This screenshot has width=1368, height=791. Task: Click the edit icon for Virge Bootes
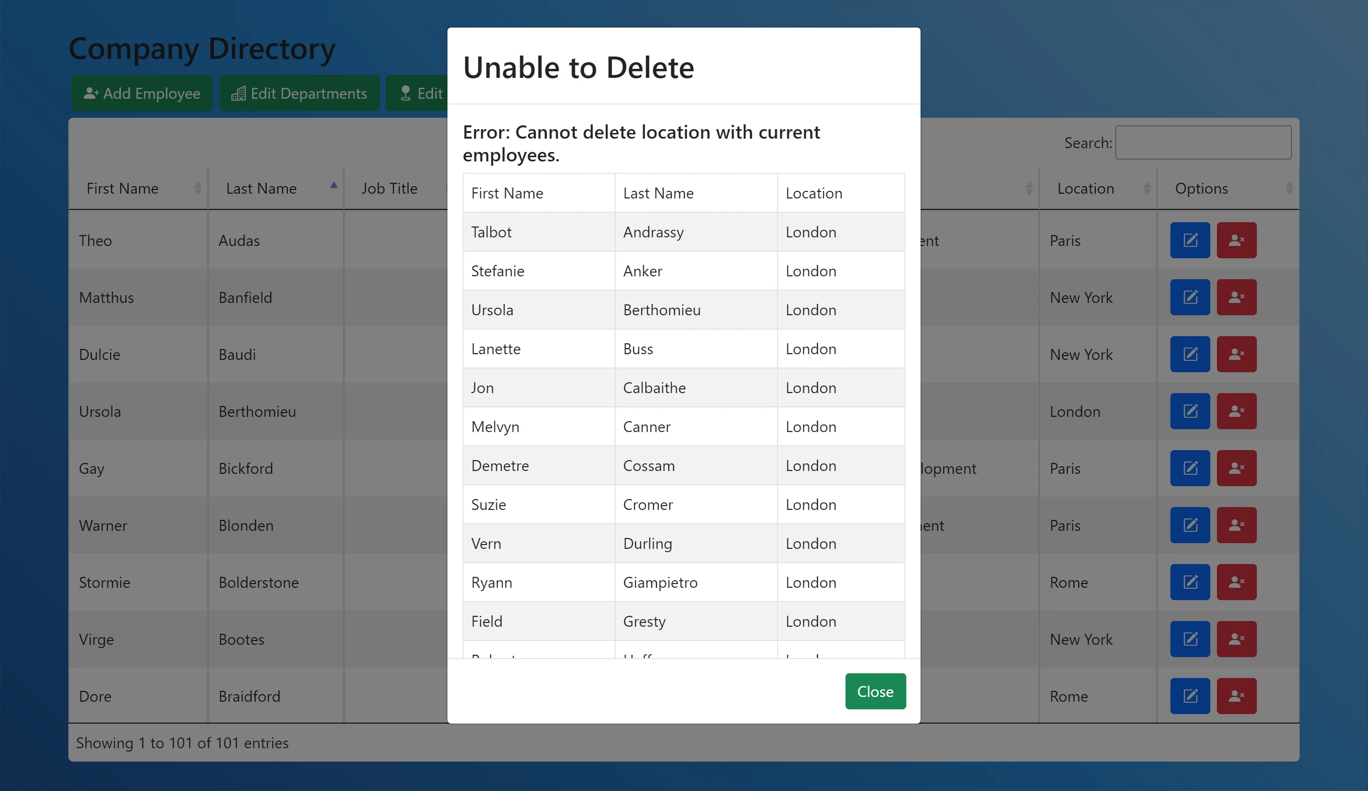[x=1189, y=639]
